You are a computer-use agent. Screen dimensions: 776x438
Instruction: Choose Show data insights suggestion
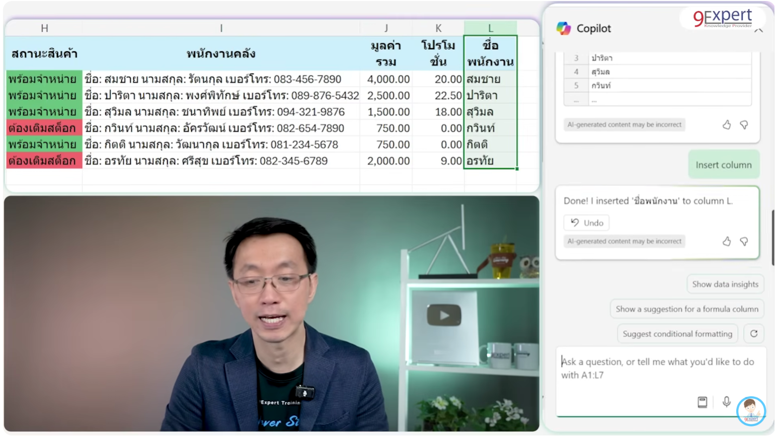click(725, 284)
